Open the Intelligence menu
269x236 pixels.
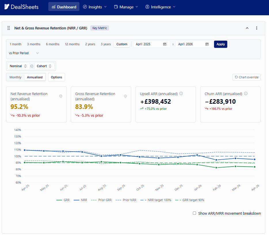point(161,7)
